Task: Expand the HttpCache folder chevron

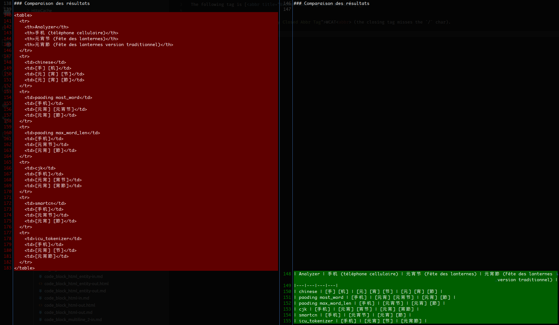Action: coord(28,11)
